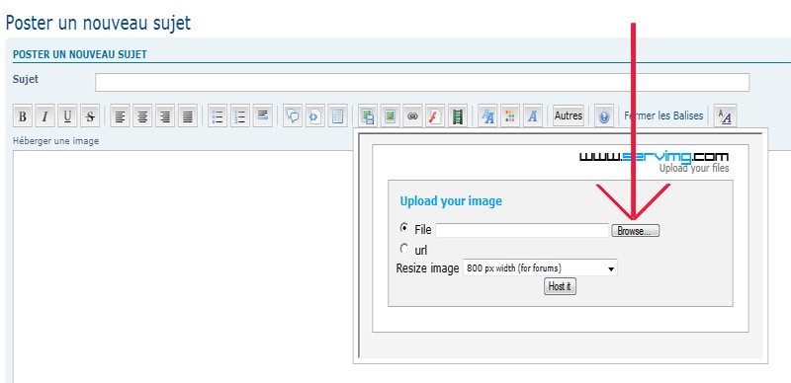The height and width of the screenshot is (383, 791).
Task: Click the 'Resize image' label
Action: 427,268
